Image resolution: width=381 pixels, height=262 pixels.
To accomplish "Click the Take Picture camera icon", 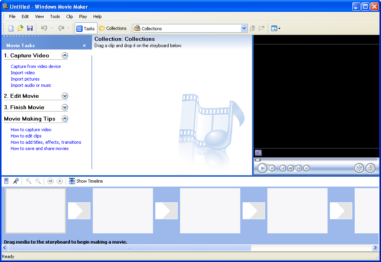I will tap(371, 168).
